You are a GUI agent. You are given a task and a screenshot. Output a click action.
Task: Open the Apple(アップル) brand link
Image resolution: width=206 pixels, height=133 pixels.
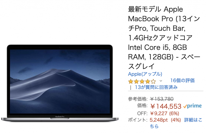[x=145, y=74]
